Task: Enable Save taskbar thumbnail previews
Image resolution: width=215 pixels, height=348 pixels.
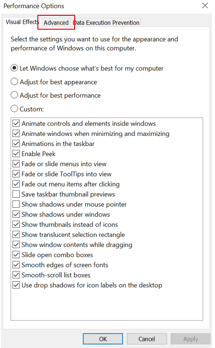Action: (x=16, y=194)
